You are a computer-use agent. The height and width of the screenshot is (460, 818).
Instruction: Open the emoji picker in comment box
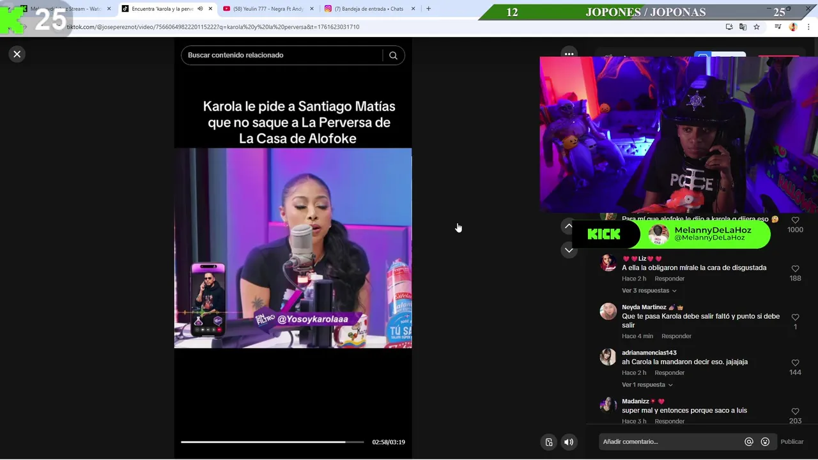tap(765, 442)
